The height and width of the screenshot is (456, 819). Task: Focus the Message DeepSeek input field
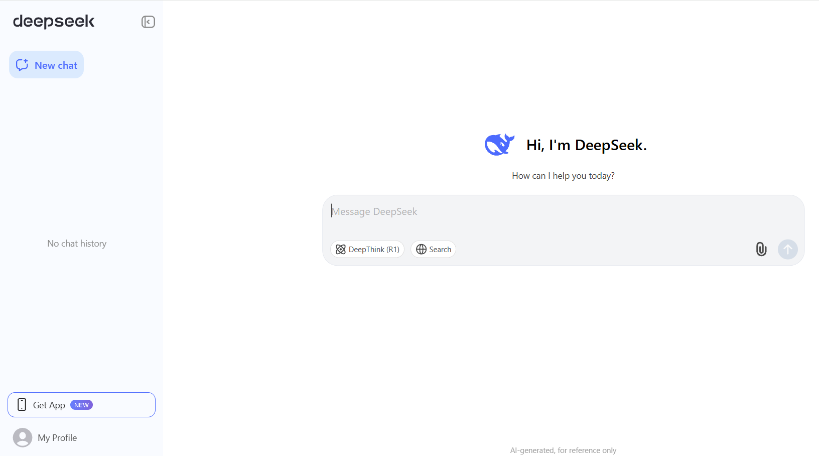(563, 212)
